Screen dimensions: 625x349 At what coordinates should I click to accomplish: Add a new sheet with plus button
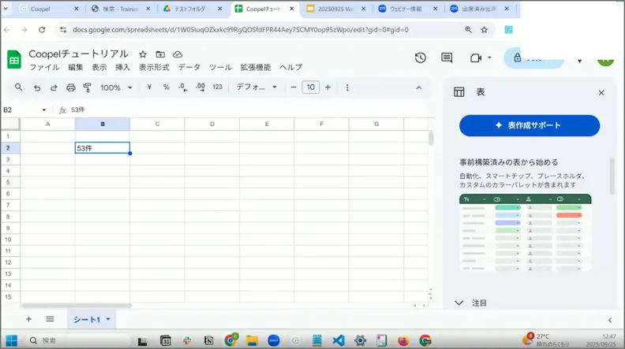click(x=28, y=319)
